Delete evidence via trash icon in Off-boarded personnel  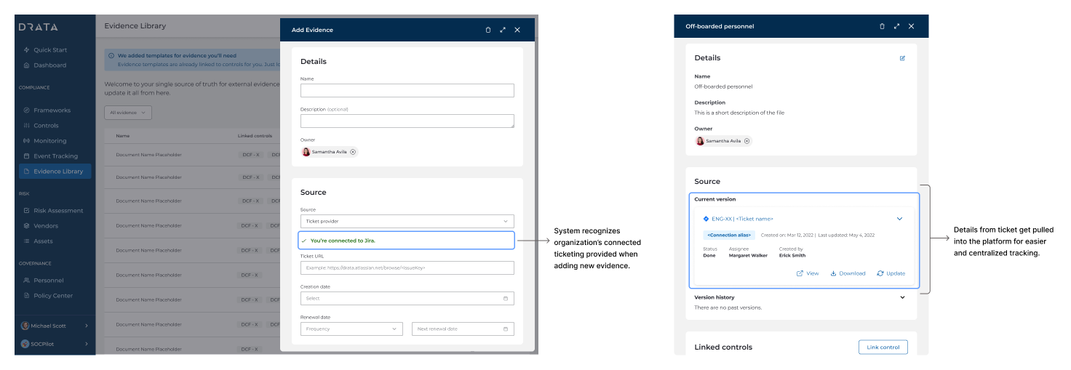click(883, 26)
